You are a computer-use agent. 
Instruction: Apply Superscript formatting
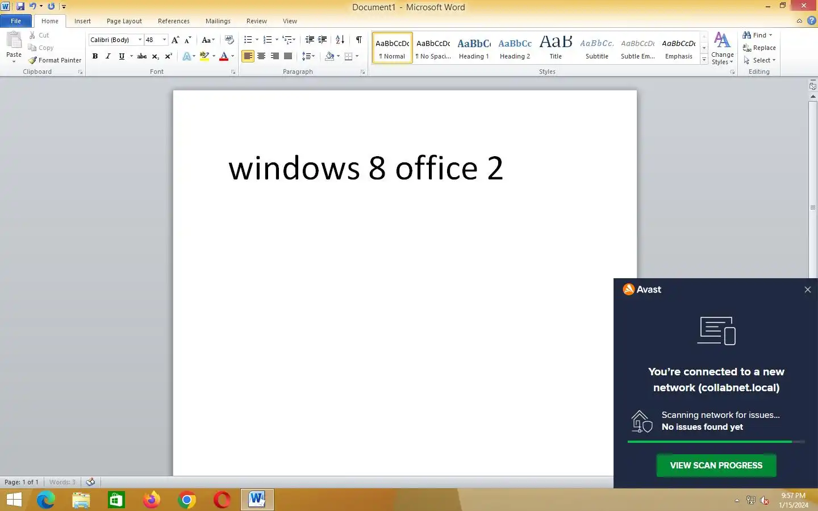(169, 56)
